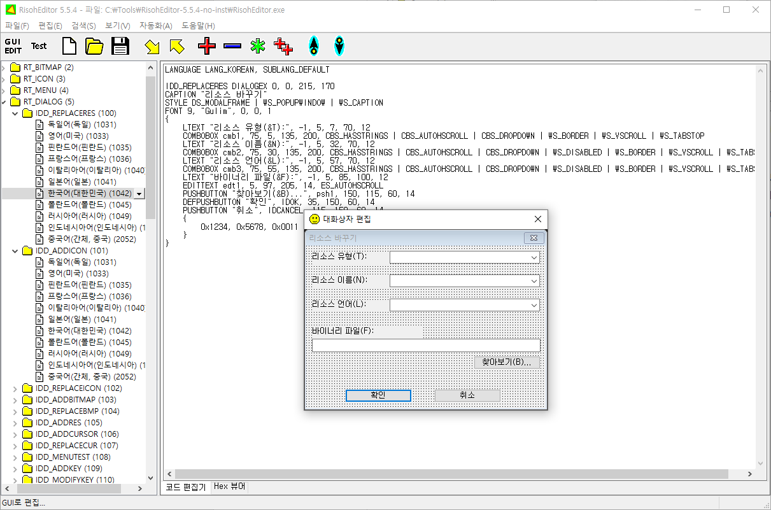Create a new file with the blank page icon
Viewport: 771px width, 510px height.
(69, 46)
